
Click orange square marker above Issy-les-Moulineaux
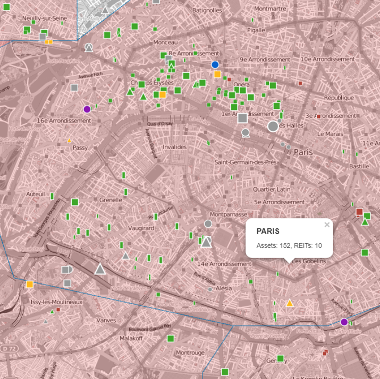tap(30, 285)
